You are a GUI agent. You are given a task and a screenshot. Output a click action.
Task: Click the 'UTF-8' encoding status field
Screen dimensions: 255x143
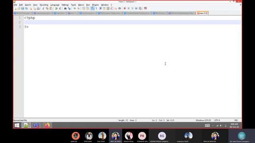pyautogui.click(x=217, y=120)
